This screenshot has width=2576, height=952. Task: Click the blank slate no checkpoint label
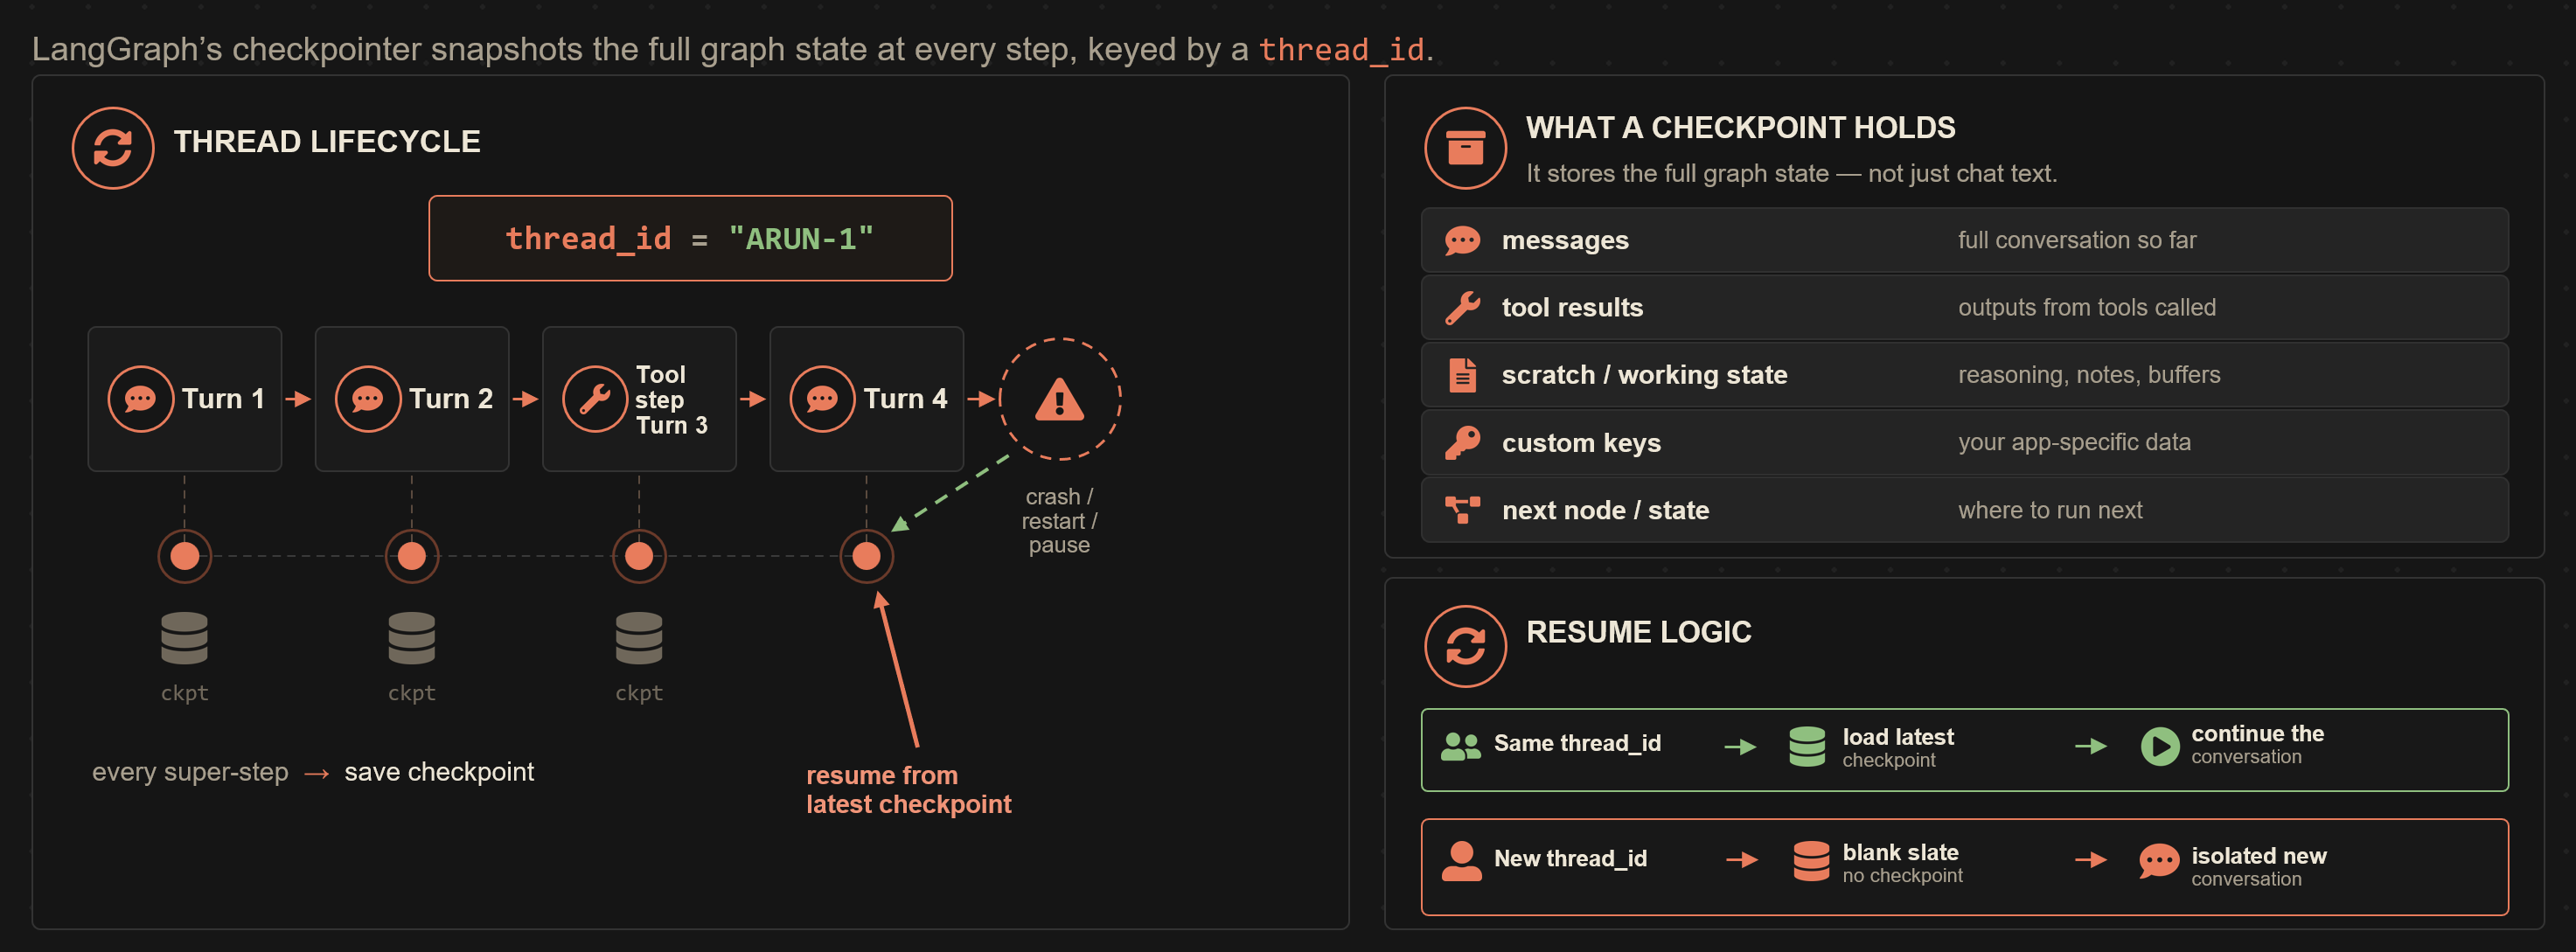[x=1902, y=863]
